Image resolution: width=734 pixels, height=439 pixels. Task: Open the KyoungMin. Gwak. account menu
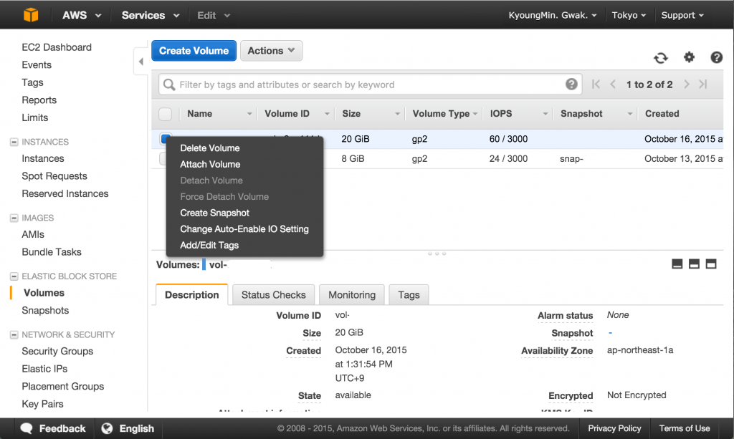point(553,16)
